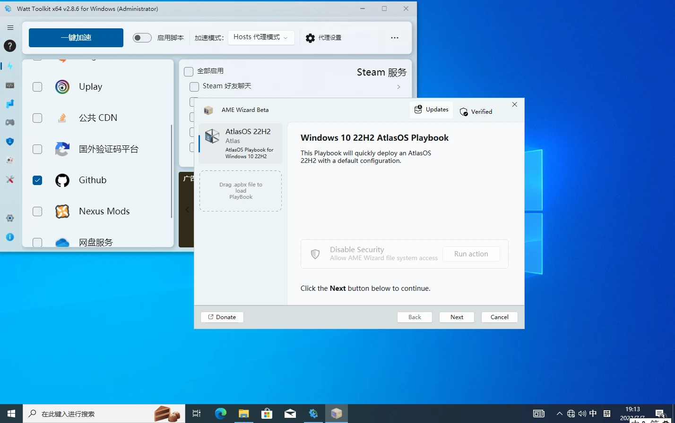Check the 公共 CDN checkbox
Screen dimensions: 675x423
[x=37, y=118]
